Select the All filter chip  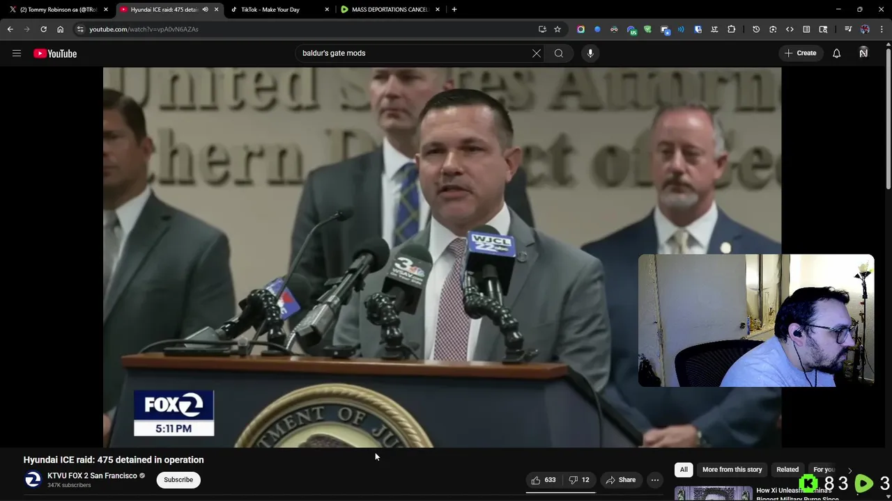pyautogui.click(x=684, y=470)
